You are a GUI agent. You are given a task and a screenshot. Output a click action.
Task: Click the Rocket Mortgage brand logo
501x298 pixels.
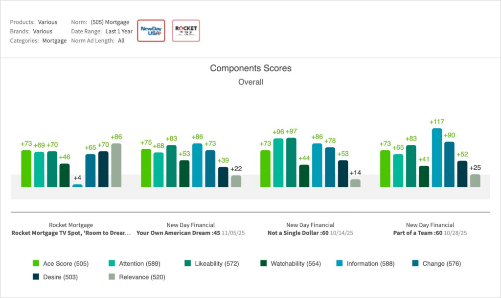186,31
